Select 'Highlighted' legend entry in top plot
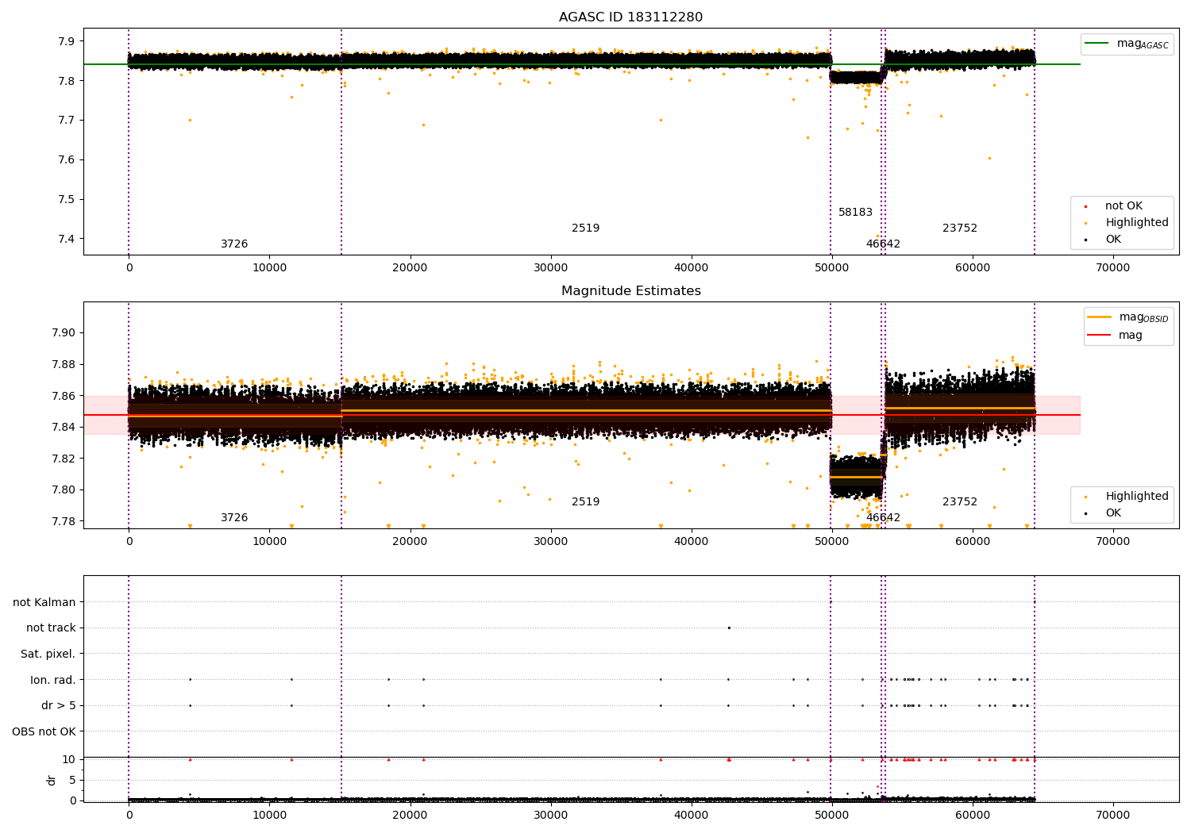The width and height of the screenshot is (1191, 833). coord(1136,223)
